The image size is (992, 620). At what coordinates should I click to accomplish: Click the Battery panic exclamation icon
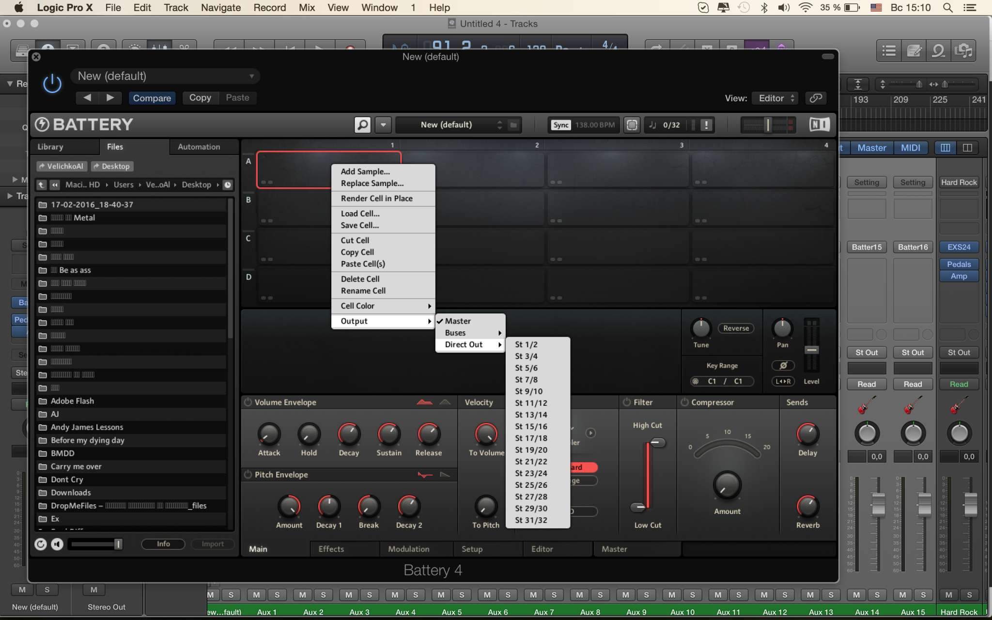(706, 124)
